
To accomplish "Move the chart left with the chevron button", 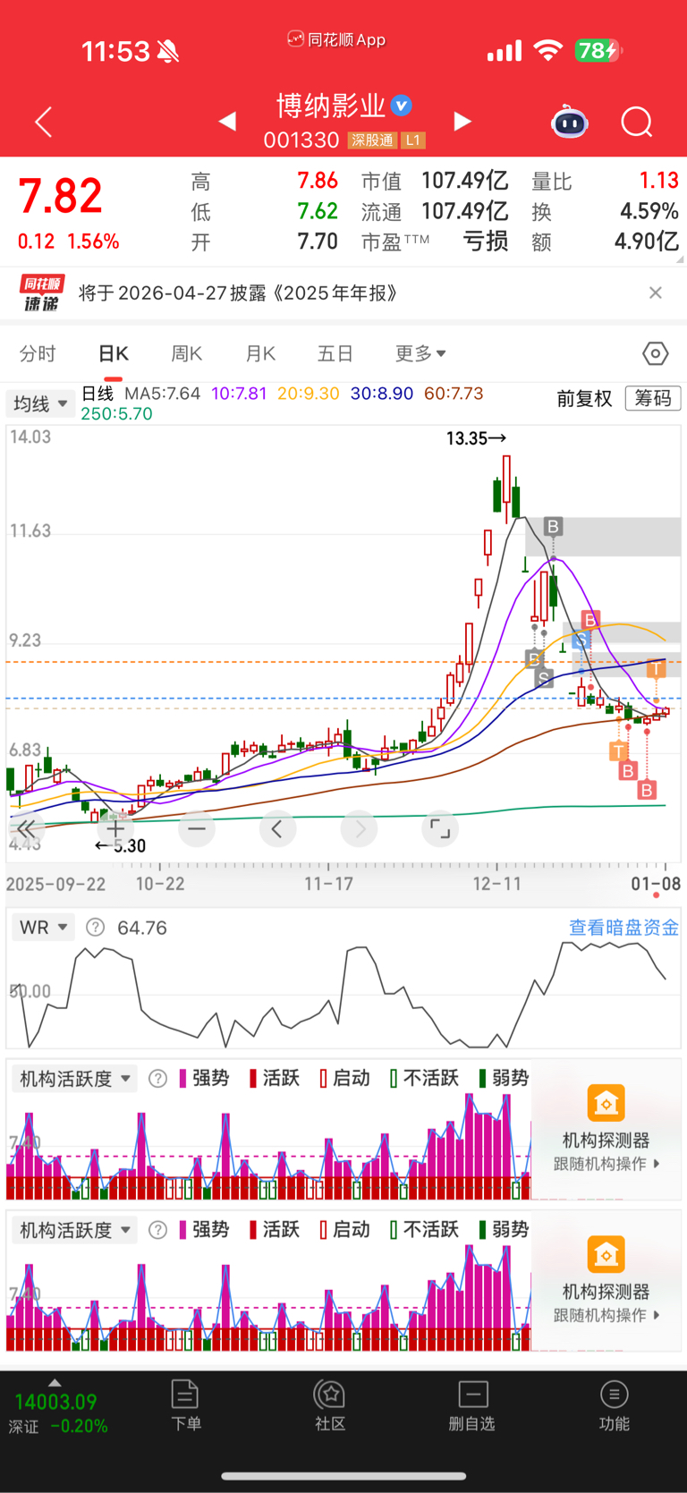I will coord(277,829).
